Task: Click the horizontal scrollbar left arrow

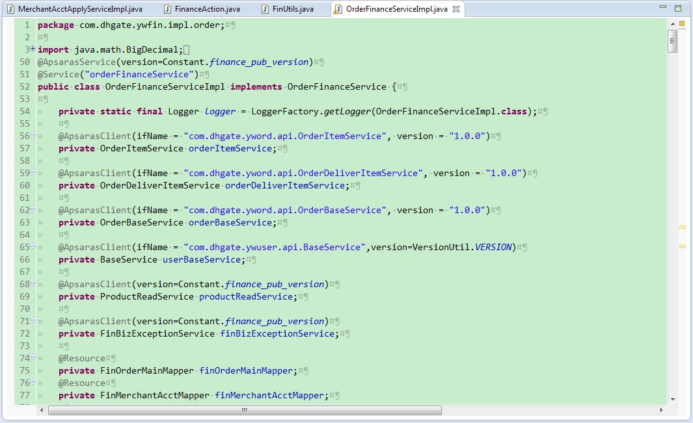Action: coord(42,410)
